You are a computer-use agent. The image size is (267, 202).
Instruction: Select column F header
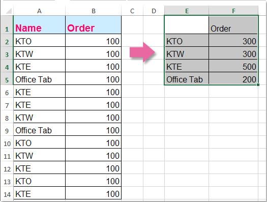[233, 11]
